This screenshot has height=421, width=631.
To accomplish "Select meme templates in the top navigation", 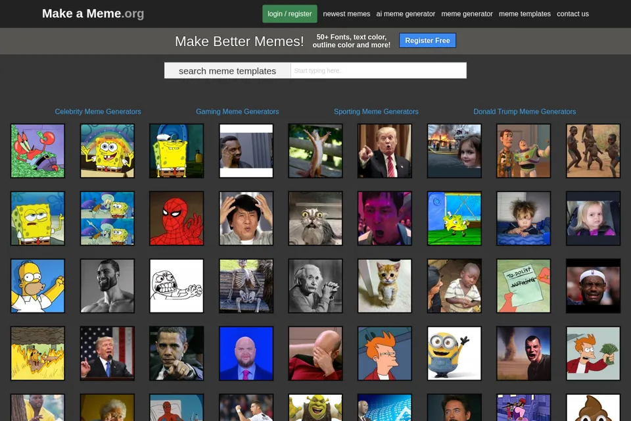I will tap(525, 14).
